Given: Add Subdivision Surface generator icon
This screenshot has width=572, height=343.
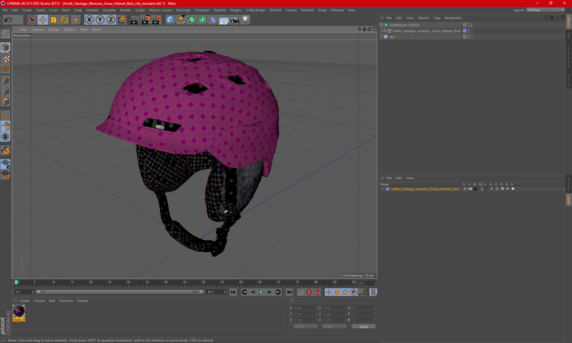Looking at the screenshot, I should pos(192,20).
